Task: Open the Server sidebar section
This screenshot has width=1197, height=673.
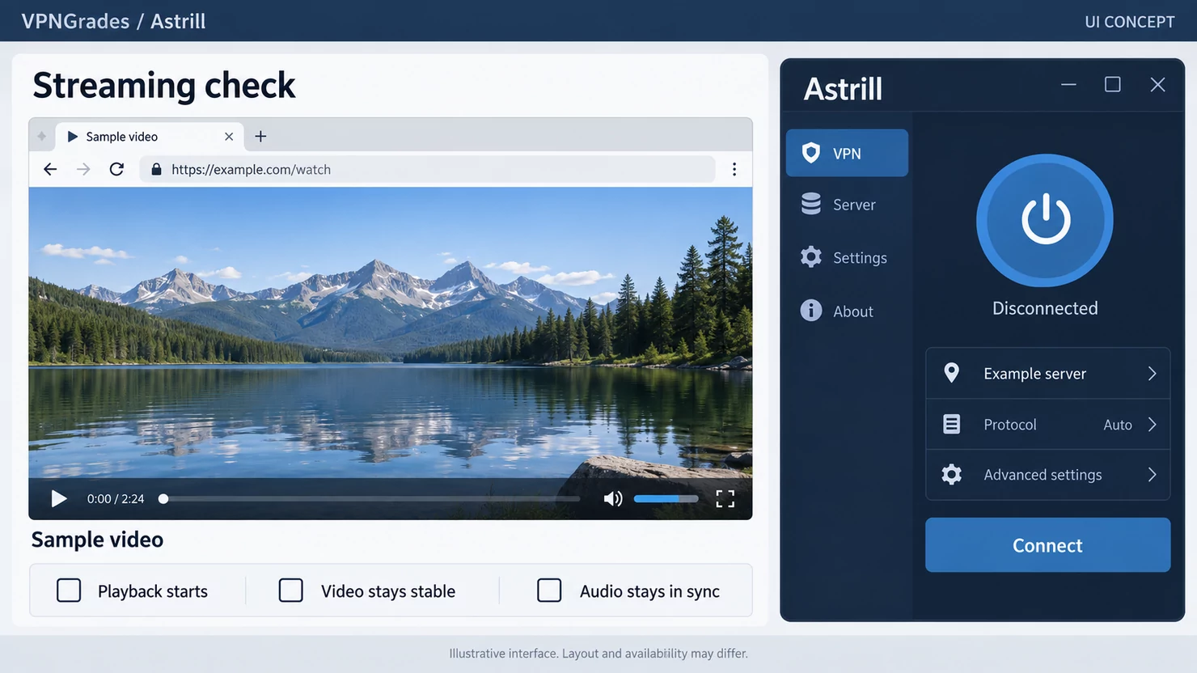Action: 847,205
